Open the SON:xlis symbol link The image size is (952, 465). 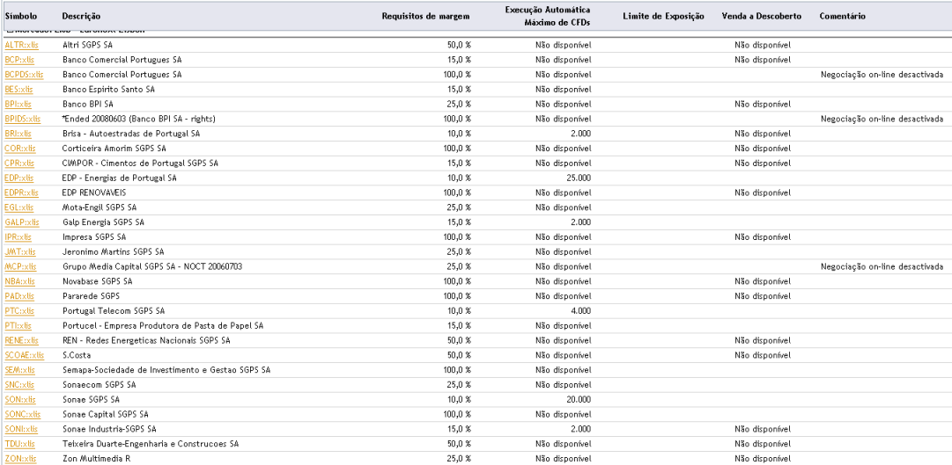click(x=20, y=400)
